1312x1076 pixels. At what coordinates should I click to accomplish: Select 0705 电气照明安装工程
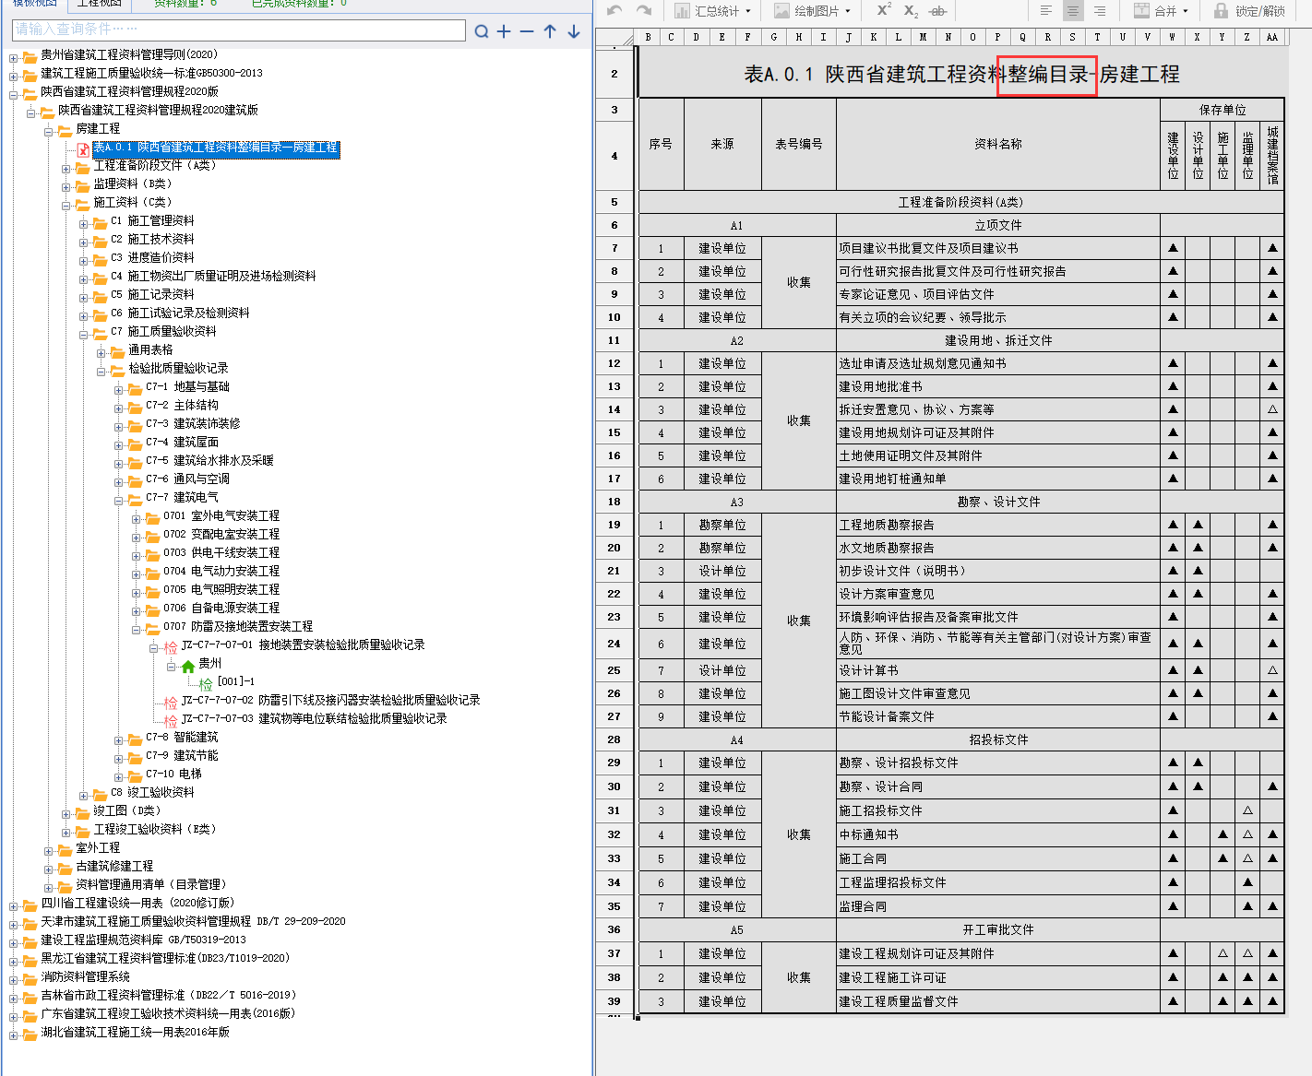click(221, 589)
